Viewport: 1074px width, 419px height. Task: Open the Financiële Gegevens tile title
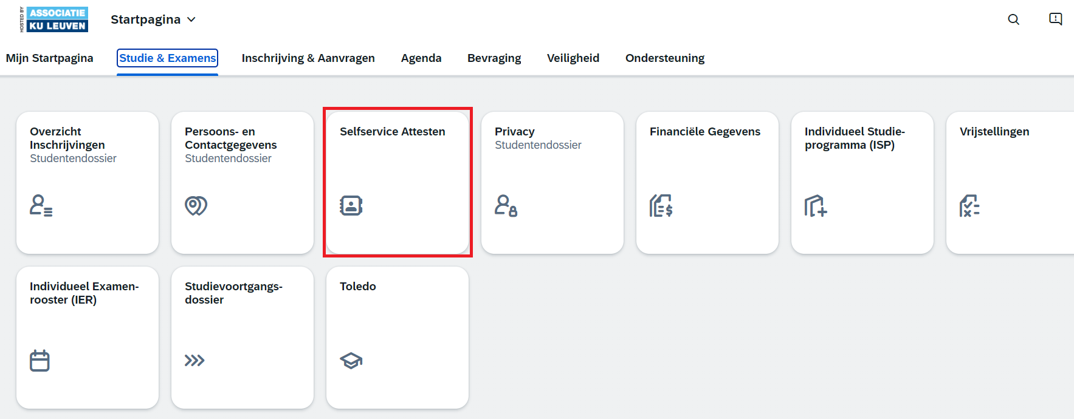[x=705, y=132]
